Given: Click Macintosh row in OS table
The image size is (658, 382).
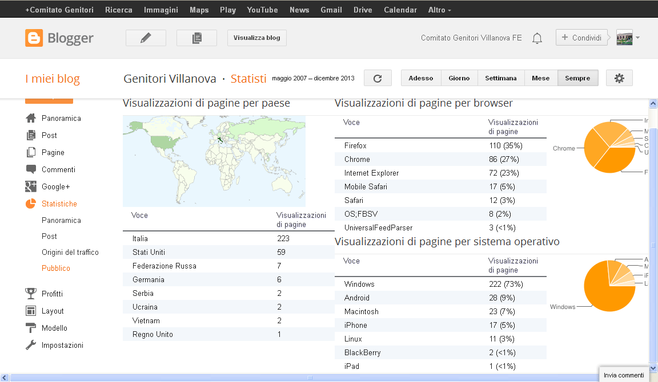Looking at the screenshot, I should click(x=440, y=312).
